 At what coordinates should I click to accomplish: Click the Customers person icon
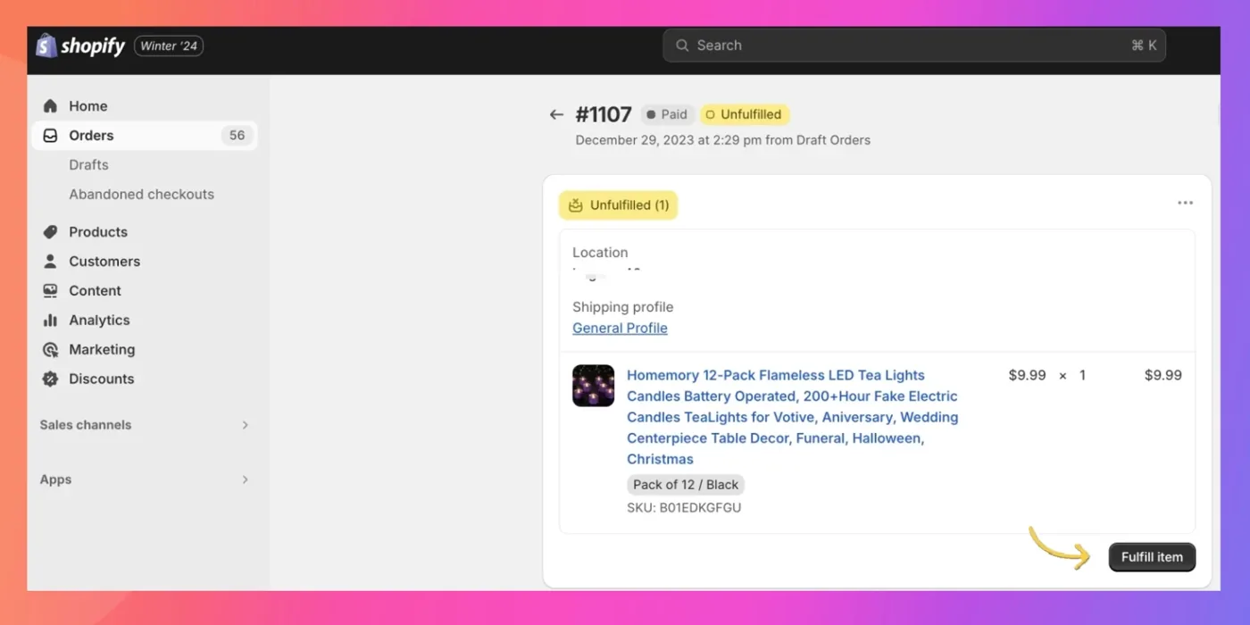point(51,262)
